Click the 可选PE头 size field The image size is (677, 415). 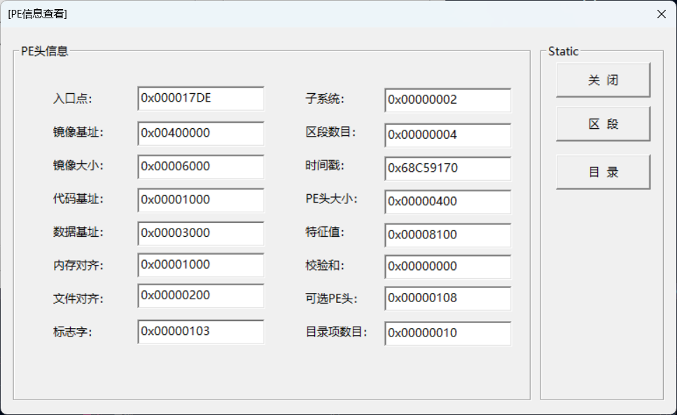[x=447, y=298]
